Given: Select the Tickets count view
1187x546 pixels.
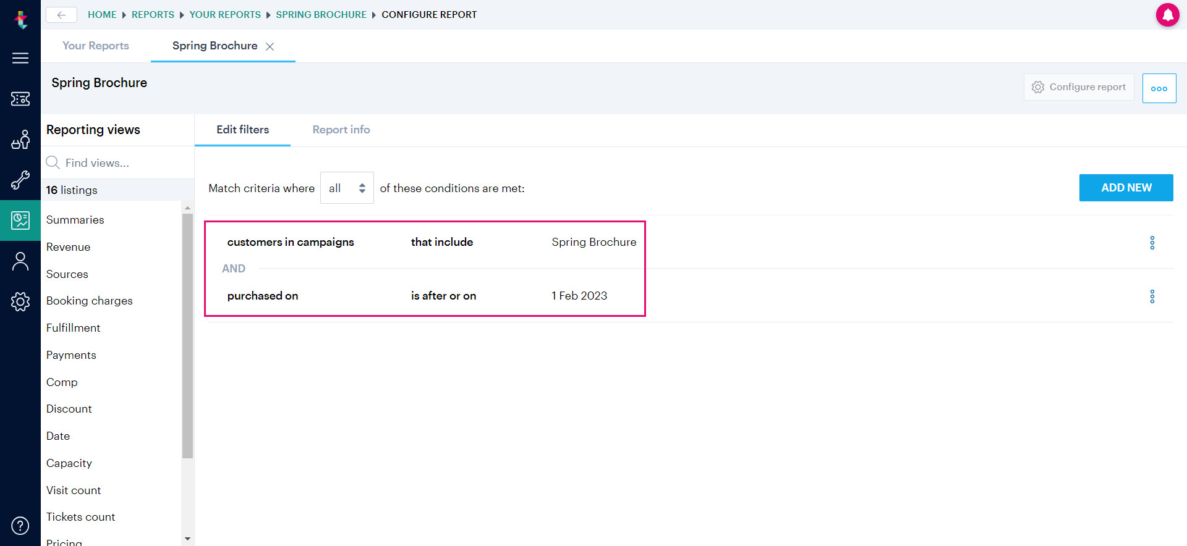Looking at the screenshot, I should 81,517.
